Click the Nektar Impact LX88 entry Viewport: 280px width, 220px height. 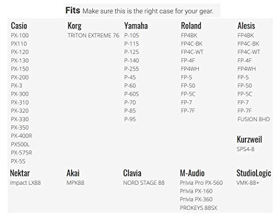tap(25, 182)
